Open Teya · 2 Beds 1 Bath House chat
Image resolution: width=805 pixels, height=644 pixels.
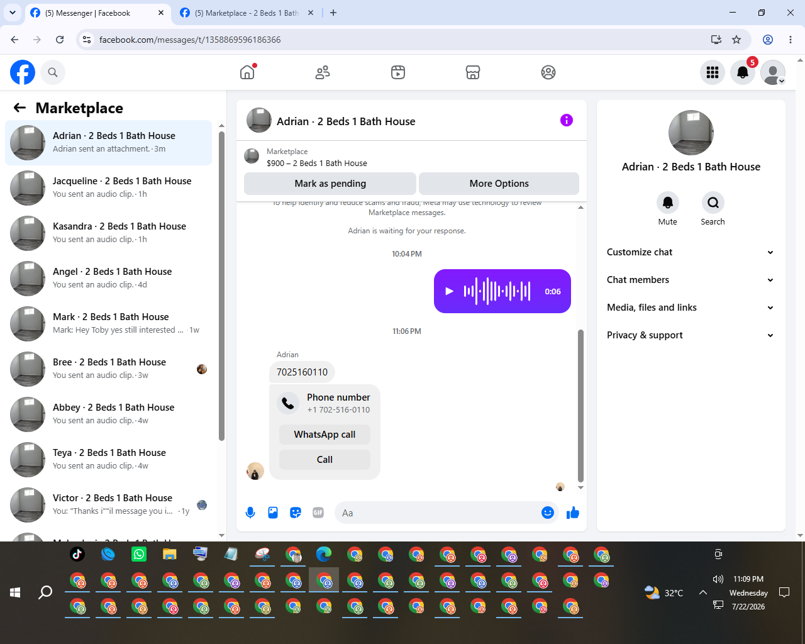click(109, 459)
